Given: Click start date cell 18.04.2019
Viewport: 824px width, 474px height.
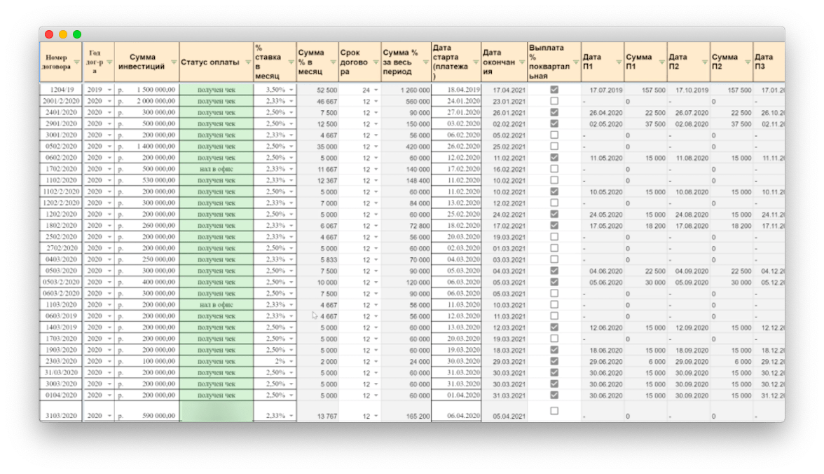Looking at the screenshot, I should 455,90.
